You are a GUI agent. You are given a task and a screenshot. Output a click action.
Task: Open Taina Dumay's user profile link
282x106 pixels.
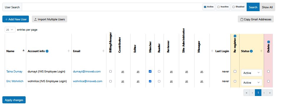point(14,72)
